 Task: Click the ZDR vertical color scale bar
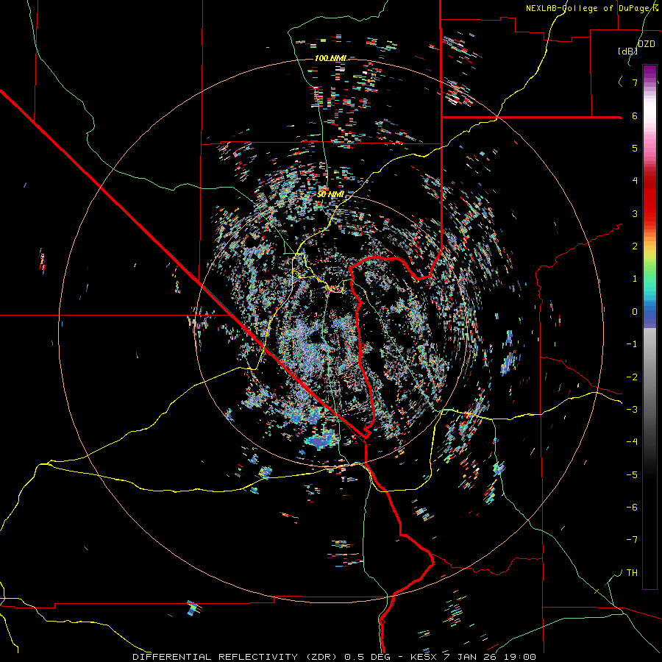point(649,327)
